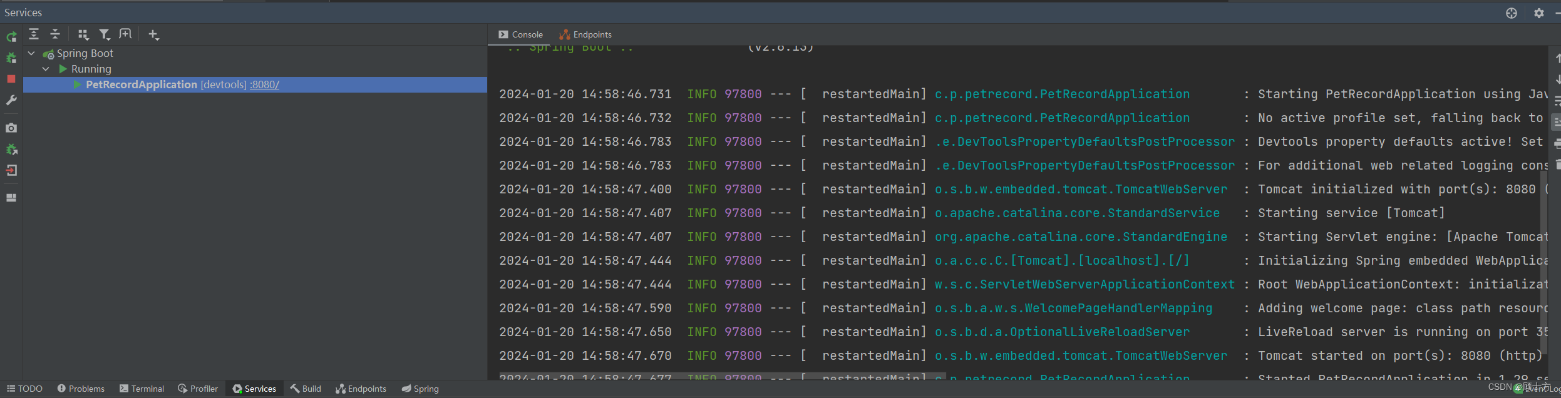
Task: Click logger name o.s.b.d.a.OptionalLiveReloadServer
Action: click(x=1062, y=332)
